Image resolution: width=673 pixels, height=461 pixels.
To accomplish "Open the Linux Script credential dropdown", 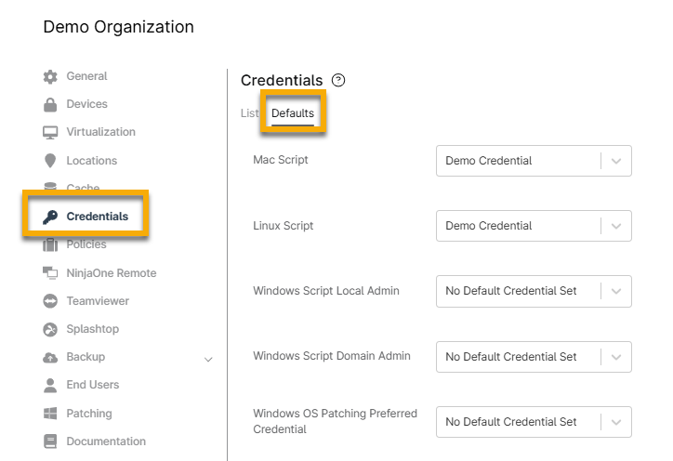I will point(534,226).
